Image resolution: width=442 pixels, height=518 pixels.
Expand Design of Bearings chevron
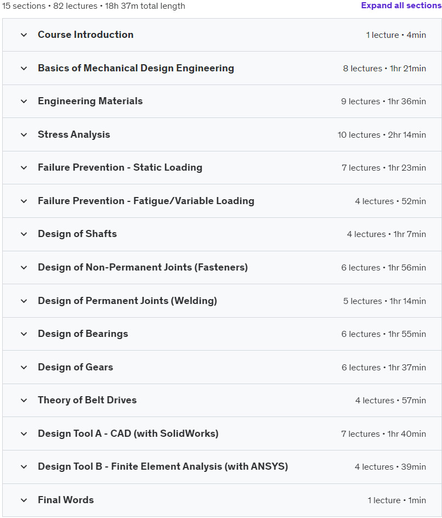point(24,334)
